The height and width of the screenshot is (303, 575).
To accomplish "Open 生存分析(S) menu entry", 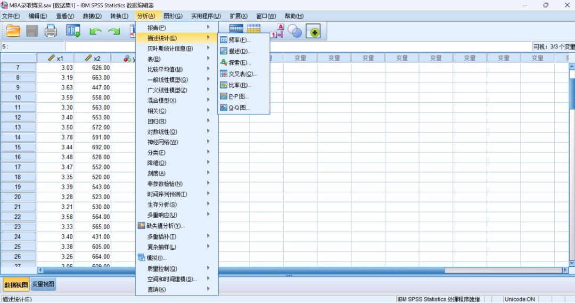I will tap(177, 204).
